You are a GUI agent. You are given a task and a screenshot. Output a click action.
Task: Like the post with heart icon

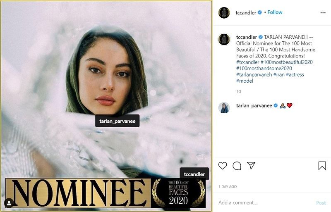click(223, 166)
